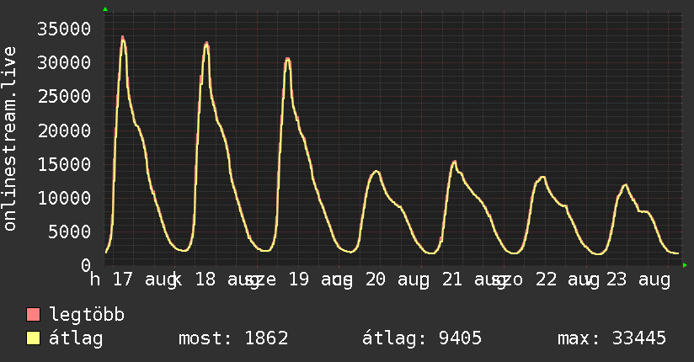This screenshot has width=694, height=362.
Task: Click the '23 aug' x-axis date label
Action: click(x=638, y=279)
